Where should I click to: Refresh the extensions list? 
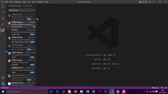(27, 6)
